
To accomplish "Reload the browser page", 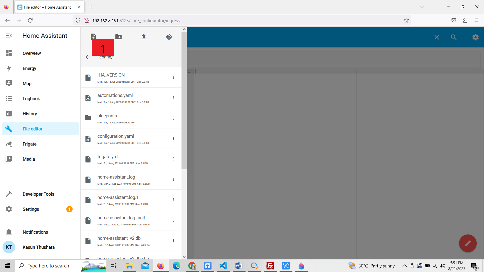I will coord(30,20).
